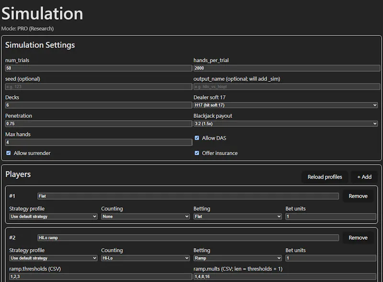
Task: Focus the num_trials input field
Action: 99,68
